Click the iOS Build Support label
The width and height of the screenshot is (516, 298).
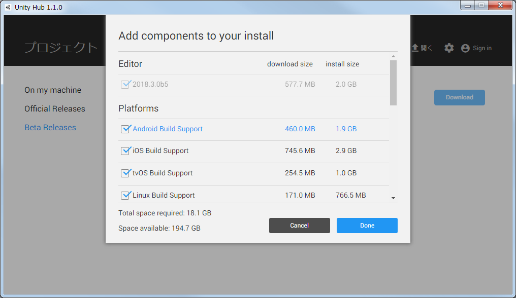point(160,151)
